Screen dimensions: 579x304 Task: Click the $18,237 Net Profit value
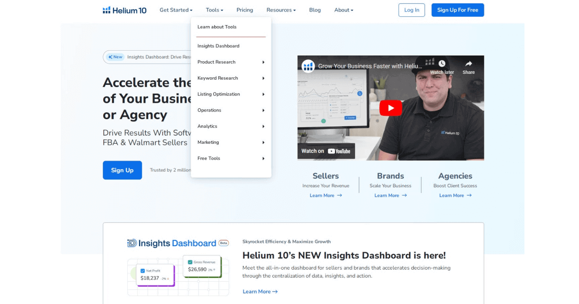pyautogui.click(x=150, y=278)
